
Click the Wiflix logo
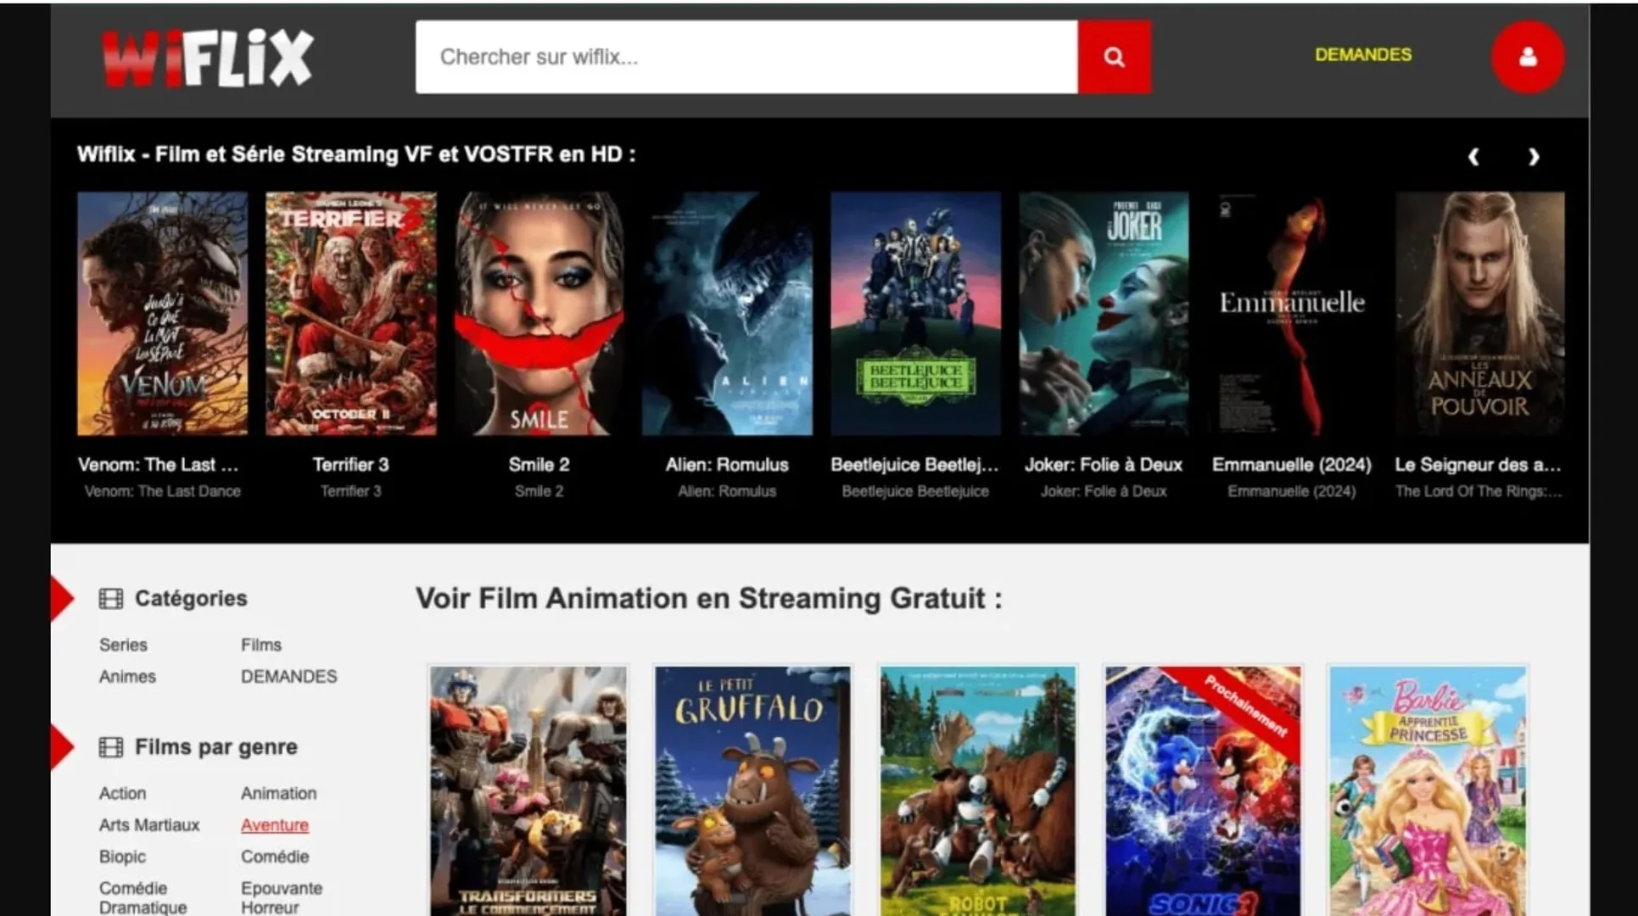click(x=208, y=58)
